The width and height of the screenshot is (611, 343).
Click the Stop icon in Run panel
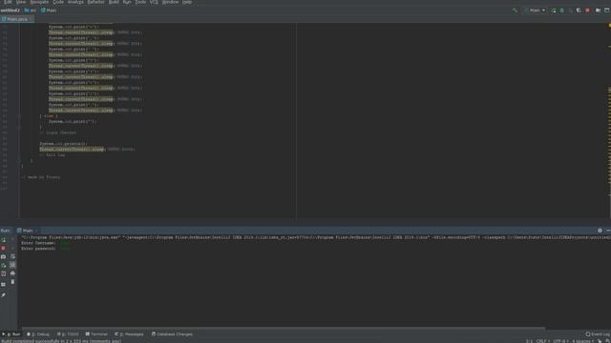pos(4,248)
